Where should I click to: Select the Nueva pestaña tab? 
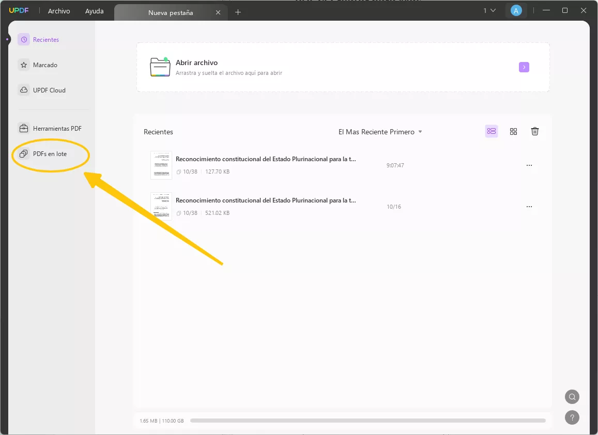pyautogui.click(x=171, y=12)
